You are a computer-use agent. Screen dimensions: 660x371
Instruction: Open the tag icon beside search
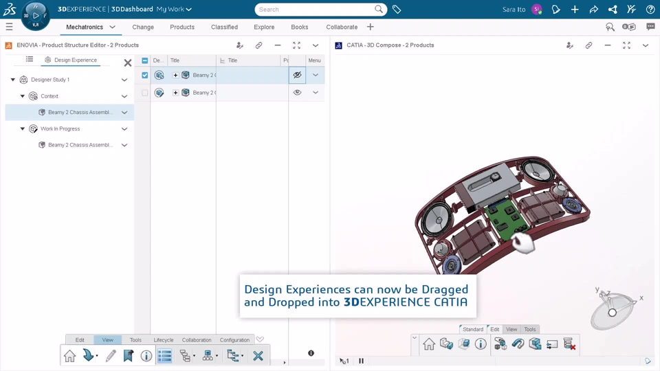pyautogui.click(x=397, y=9)
